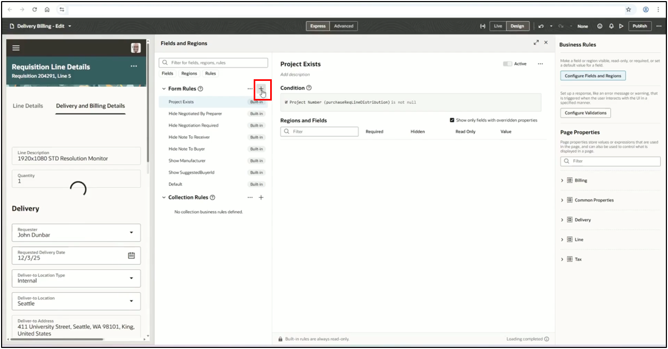Click the undo arrow icon
Screen dimensions: 668x349
click(x=541, y=26)
